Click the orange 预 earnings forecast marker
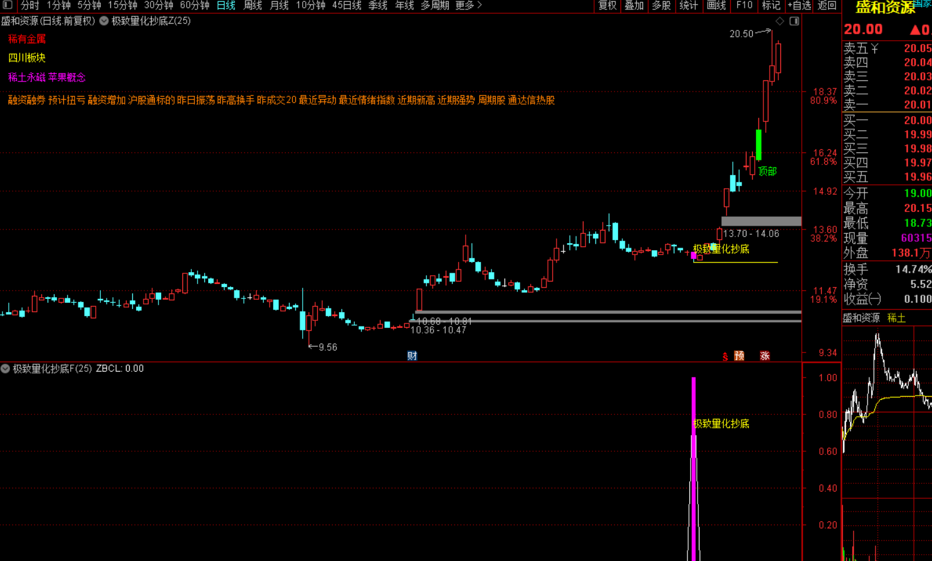 (x=740, y=356)
